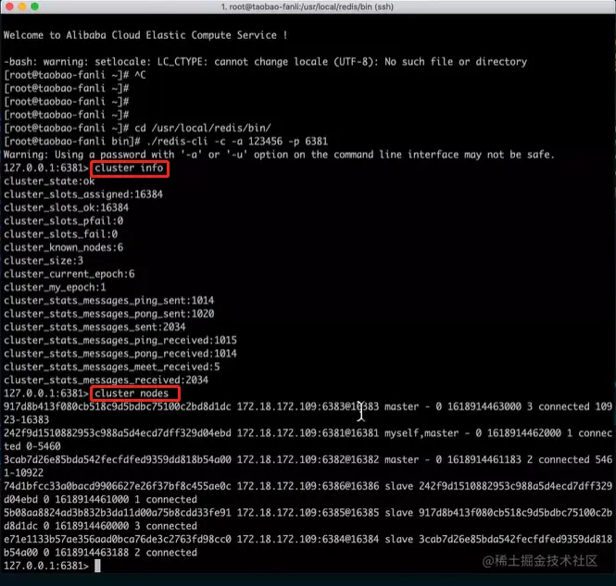Click the 'cluster_slots_ok:16384' line
Image resolution: width=616 pixels, height=586 pixels.
(66, 207)
